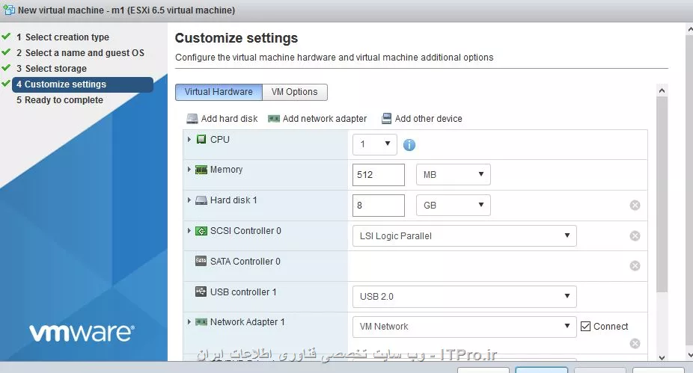The image size is (693, 373).
Task: Click the Add other device icon
Action: pyautogui.click(x=386, y=118)
